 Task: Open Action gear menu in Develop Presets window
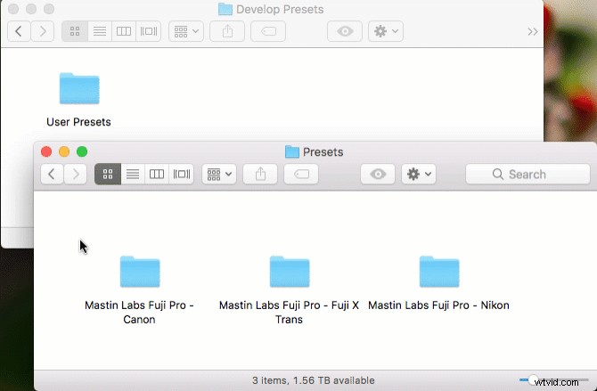point(385,31)
